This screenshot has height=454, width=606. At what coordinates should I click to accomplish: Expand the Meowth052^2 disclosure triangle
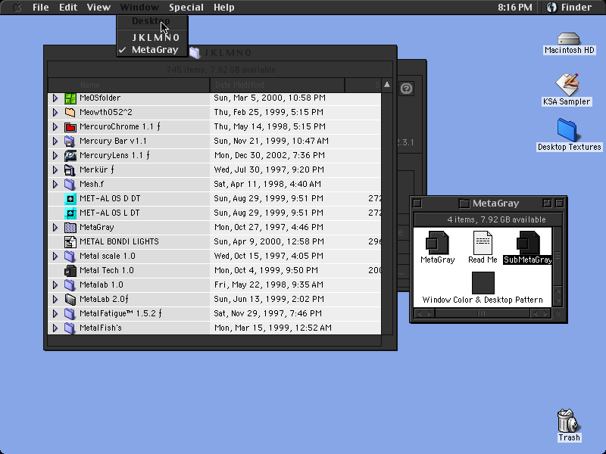tap(55, 112)
